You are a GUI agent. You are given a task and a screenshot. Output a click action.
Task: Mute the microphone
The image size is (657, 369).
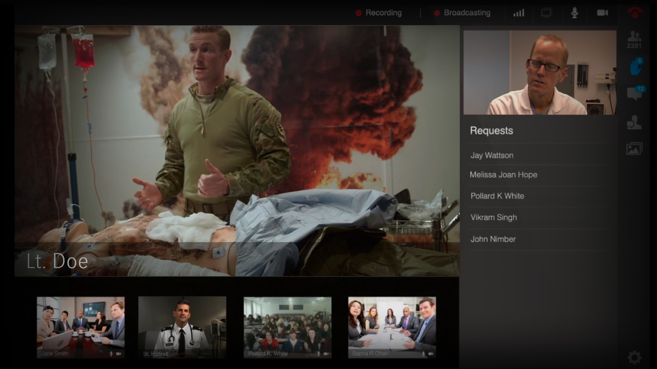pyautogui.click(x=575, y=13)
